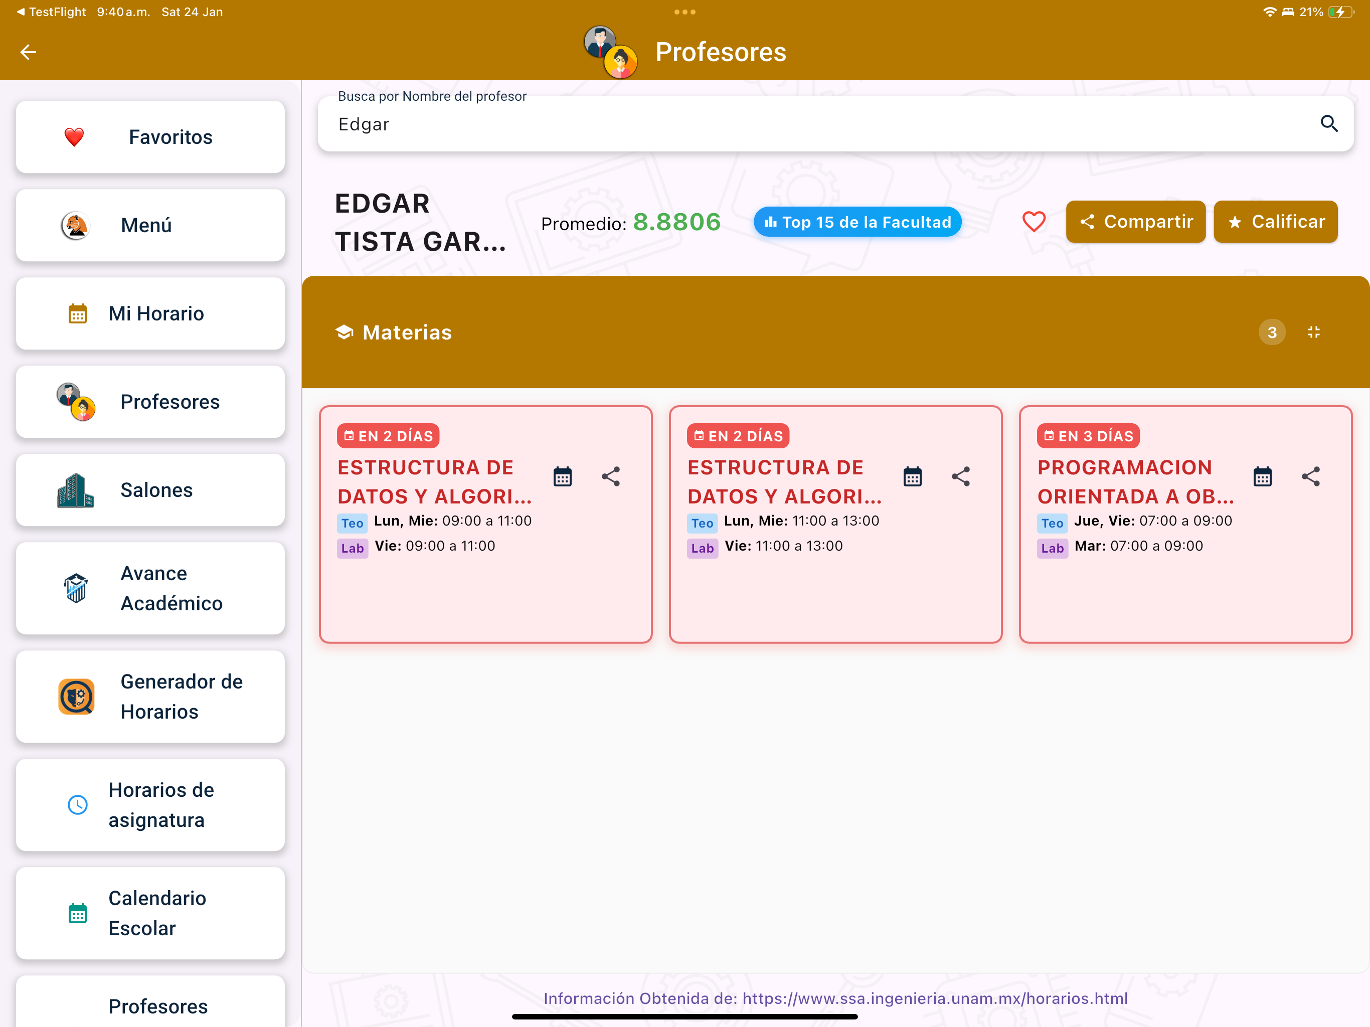This screenshot has height=1027, width=1370.
Task: Click the Salones building icon
Action: point(76,490)
